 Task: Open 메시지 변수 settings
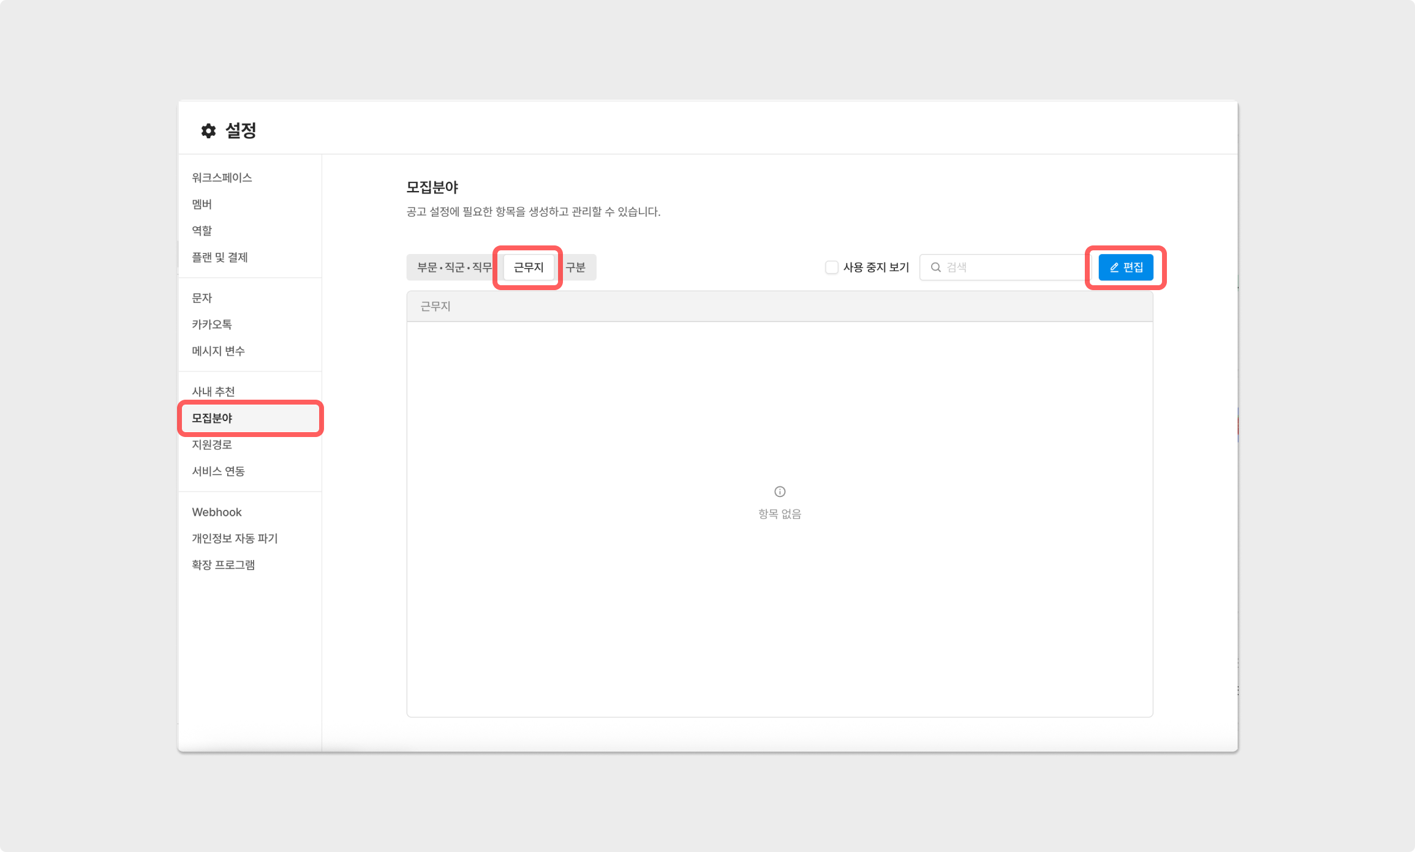point(218,351)
